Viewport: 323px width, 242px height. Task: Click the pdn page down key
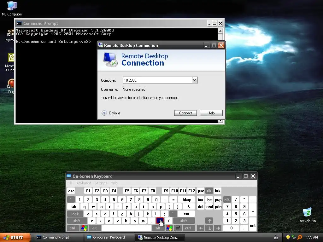coord(218,207)
